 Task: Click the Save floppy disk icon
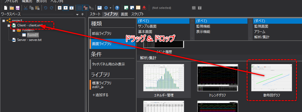(18, 8)
